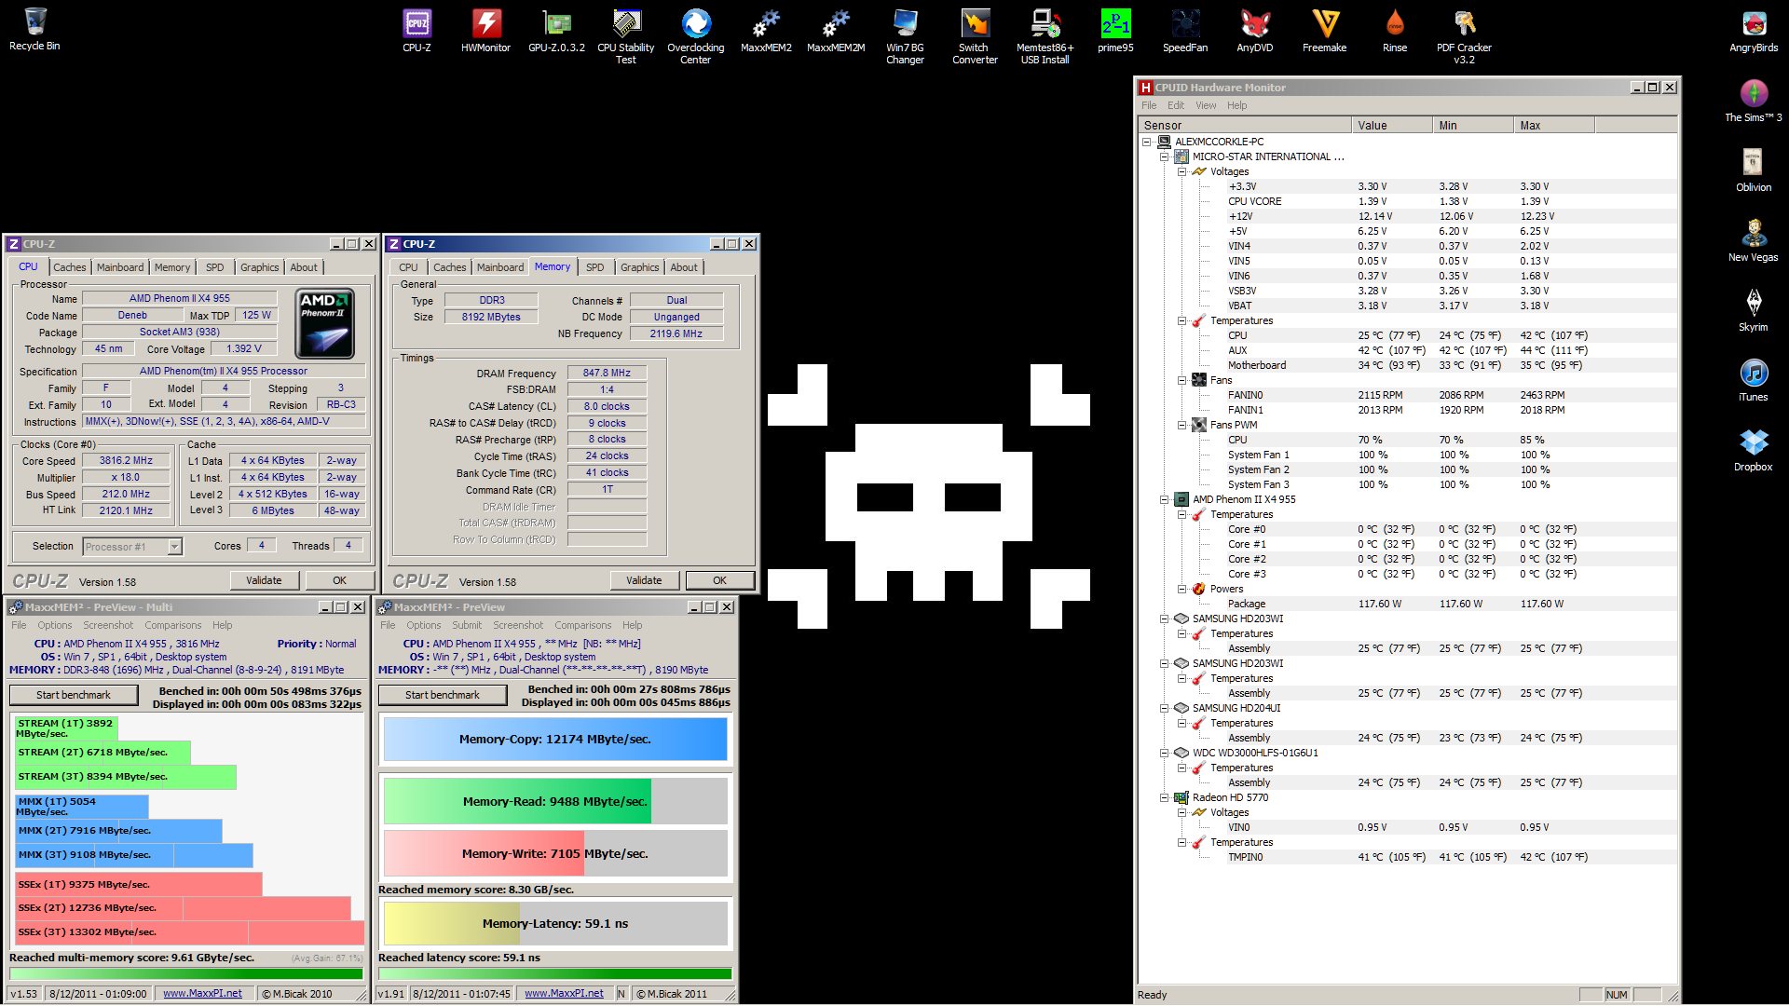
Task: Launch Win7 BG Changer shortcut
Action: [x=906, y=36]
